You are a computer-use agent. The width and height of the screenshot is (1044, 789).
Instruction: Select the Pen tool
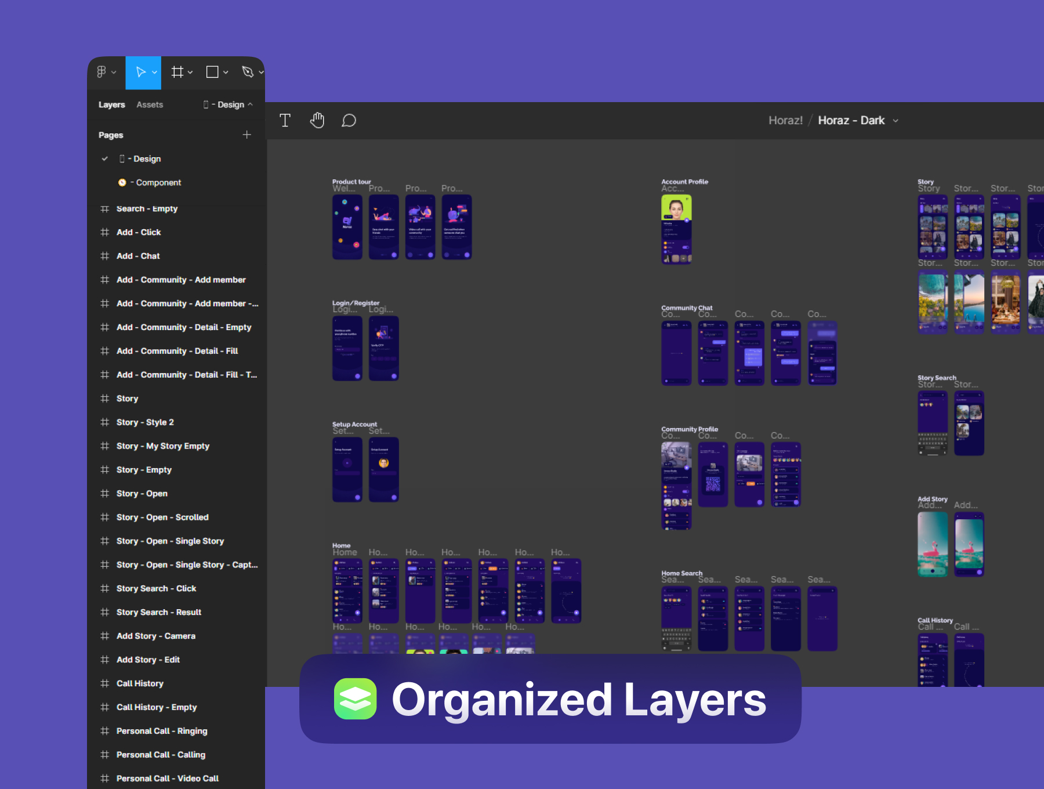click(248, 72)
